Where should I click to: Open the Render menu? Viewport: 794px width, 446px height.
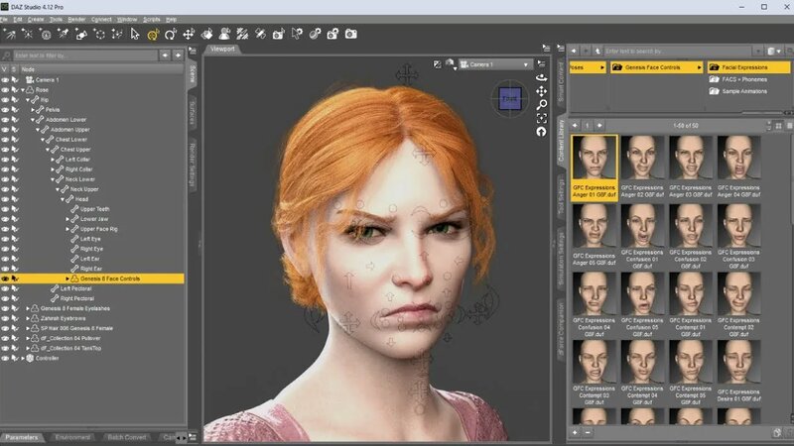(x=76, y=19)
